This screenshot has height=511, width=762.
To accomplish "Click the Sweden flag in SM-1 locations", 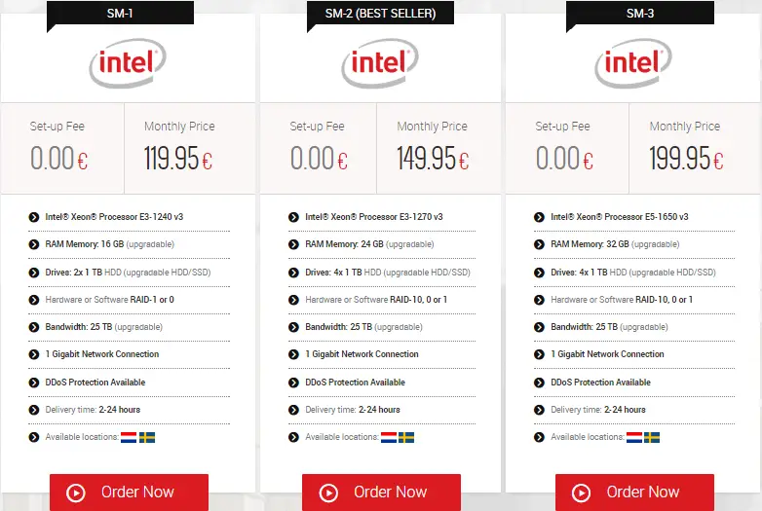I will (147, 437).
